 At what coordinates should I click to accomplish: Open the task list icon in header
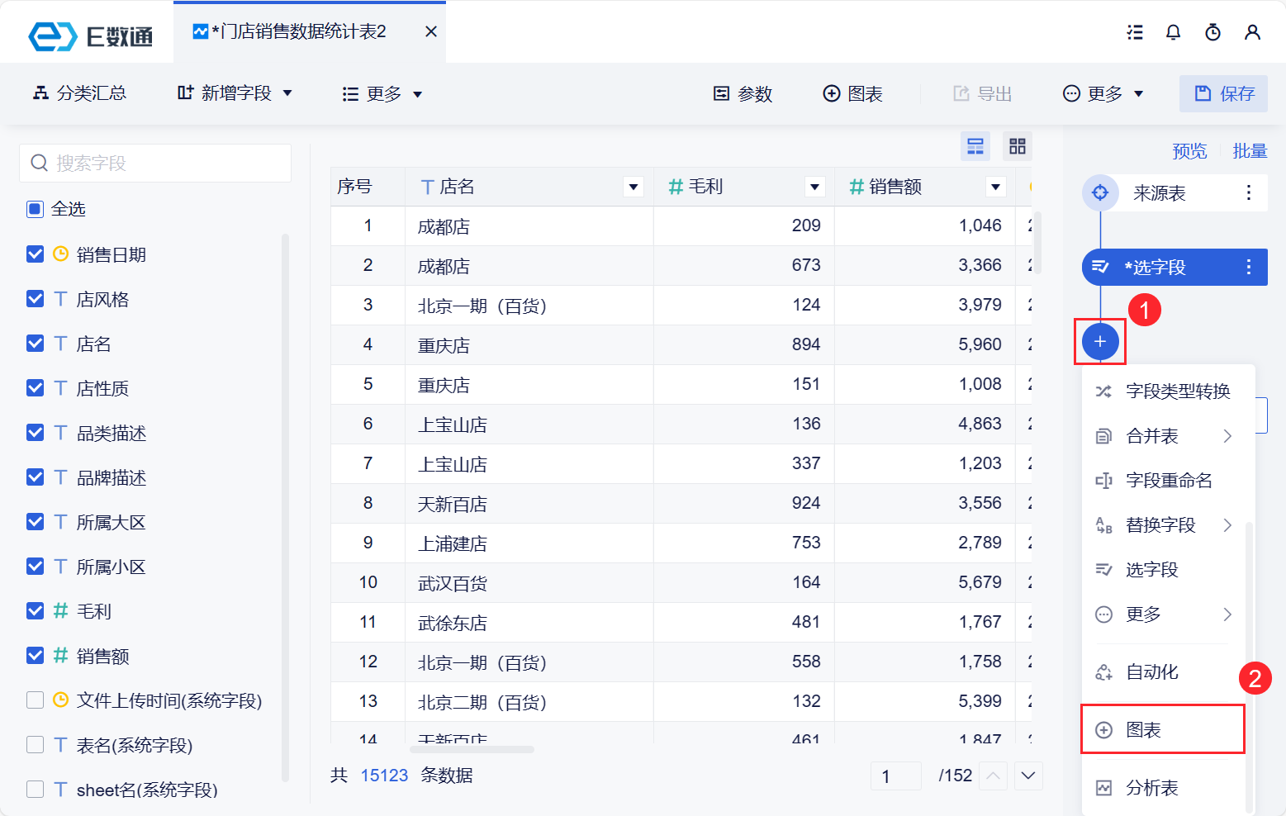click(1135, 32)
